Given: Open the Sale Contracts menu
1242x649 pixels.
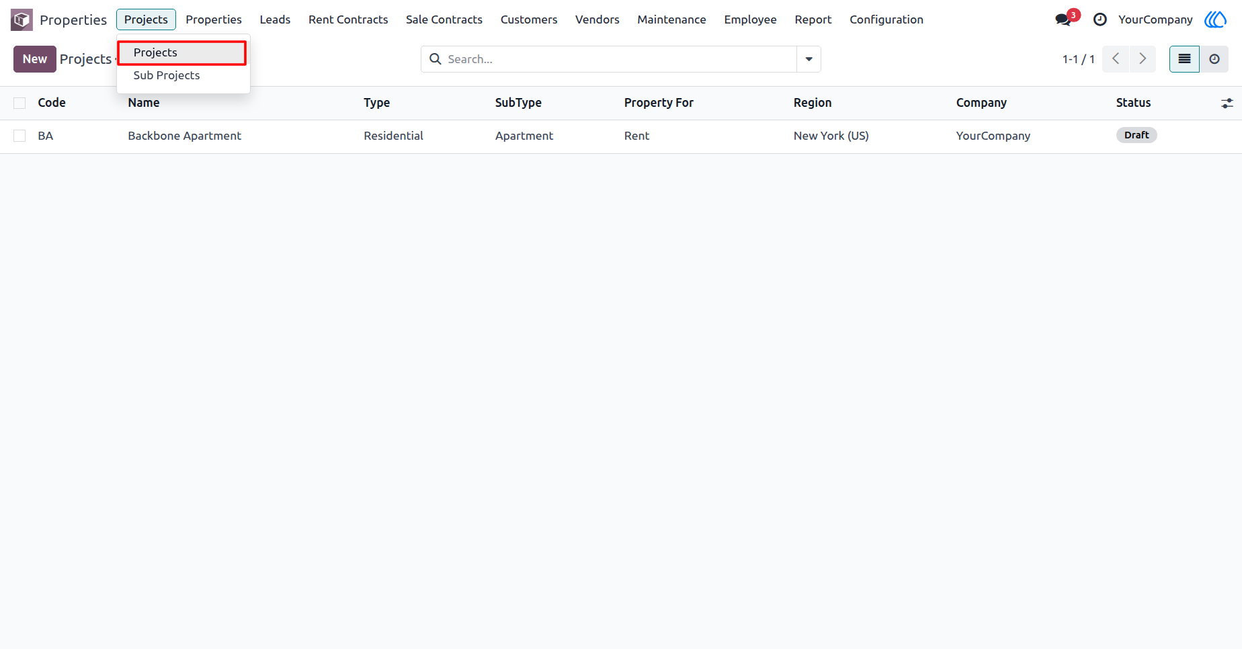Looking at the screenshot, I should click(444, 19).
